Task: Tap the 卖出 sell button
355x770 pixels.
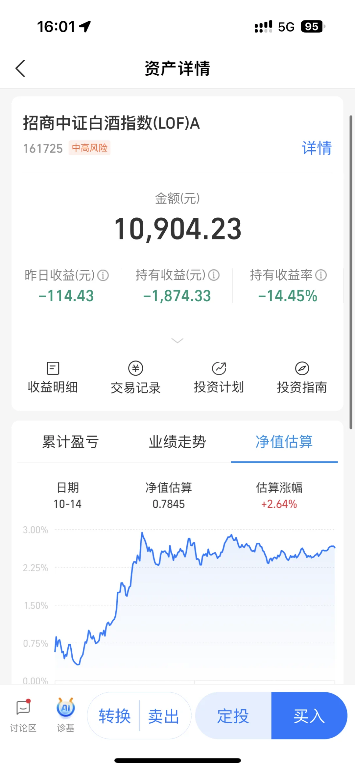Action: (164, 716)
